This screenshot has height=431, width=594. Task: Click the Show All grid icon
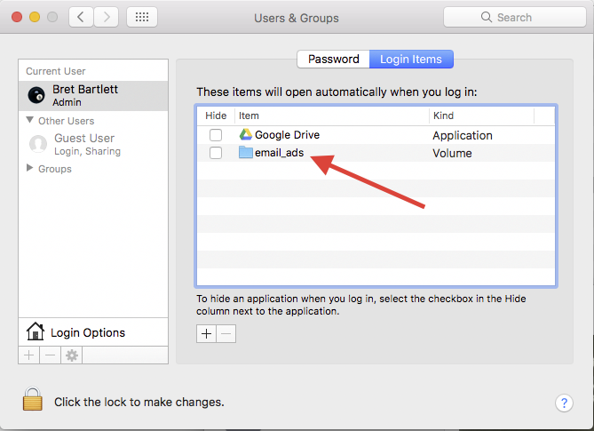[143, 17]
